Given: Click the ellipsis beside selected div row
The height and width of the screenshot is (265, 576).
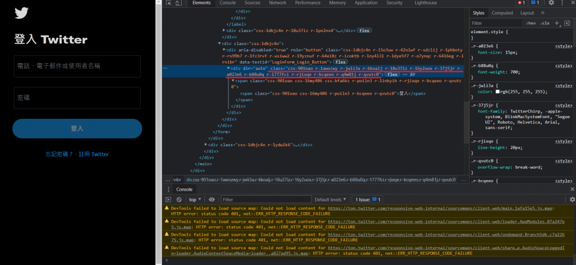Looking at the screenshot, I should tap(165, 69).
